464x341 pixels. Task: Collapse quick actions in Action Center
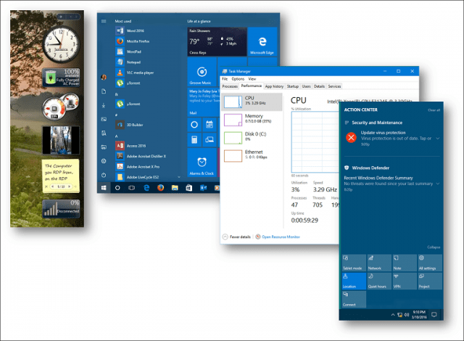(x=434, y=247)
